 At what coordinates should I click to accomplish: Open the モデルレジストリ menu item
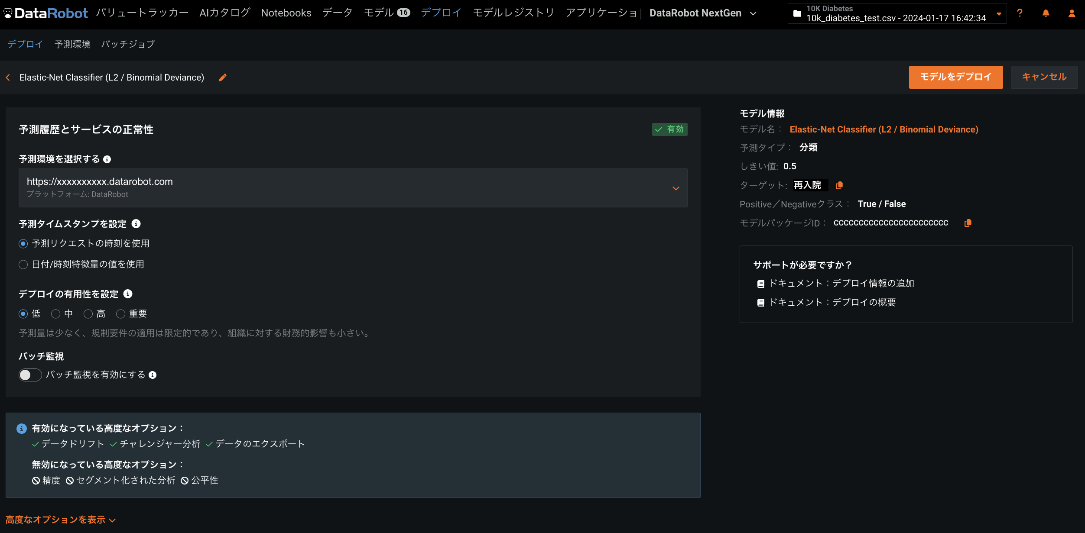(513, 13)
